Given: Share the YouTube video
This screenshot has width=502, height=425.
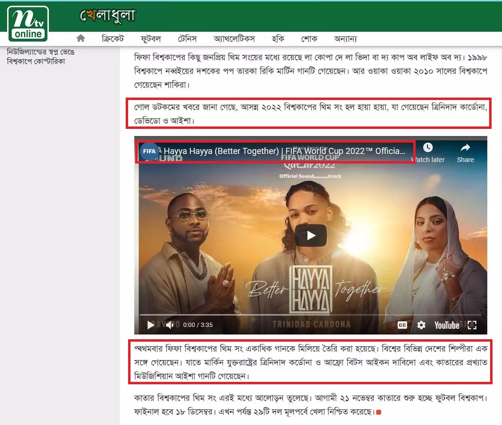Looking at the screenshot, I should [x=465, y=153].
